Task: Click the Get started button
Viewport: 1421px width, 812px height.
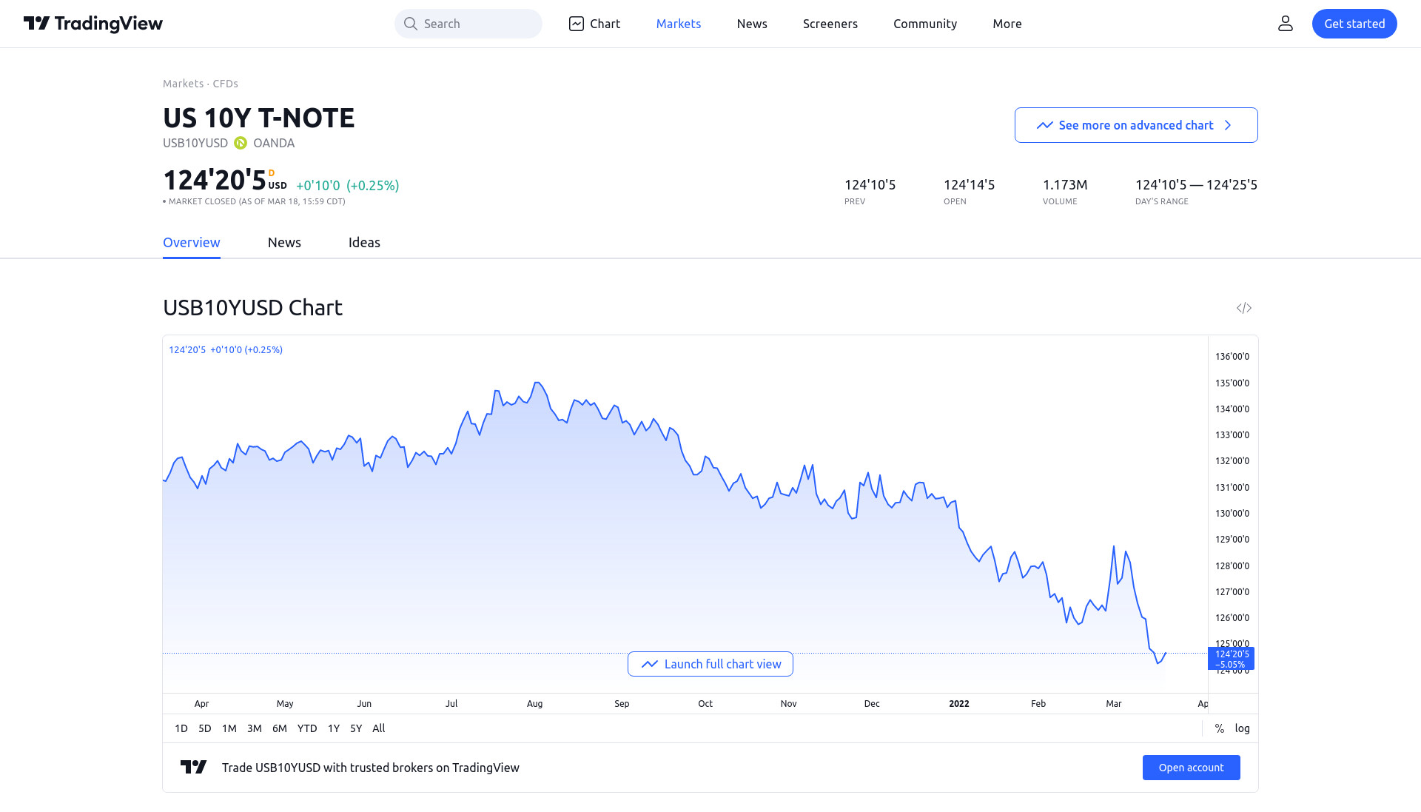Action: pos(1354,24)
